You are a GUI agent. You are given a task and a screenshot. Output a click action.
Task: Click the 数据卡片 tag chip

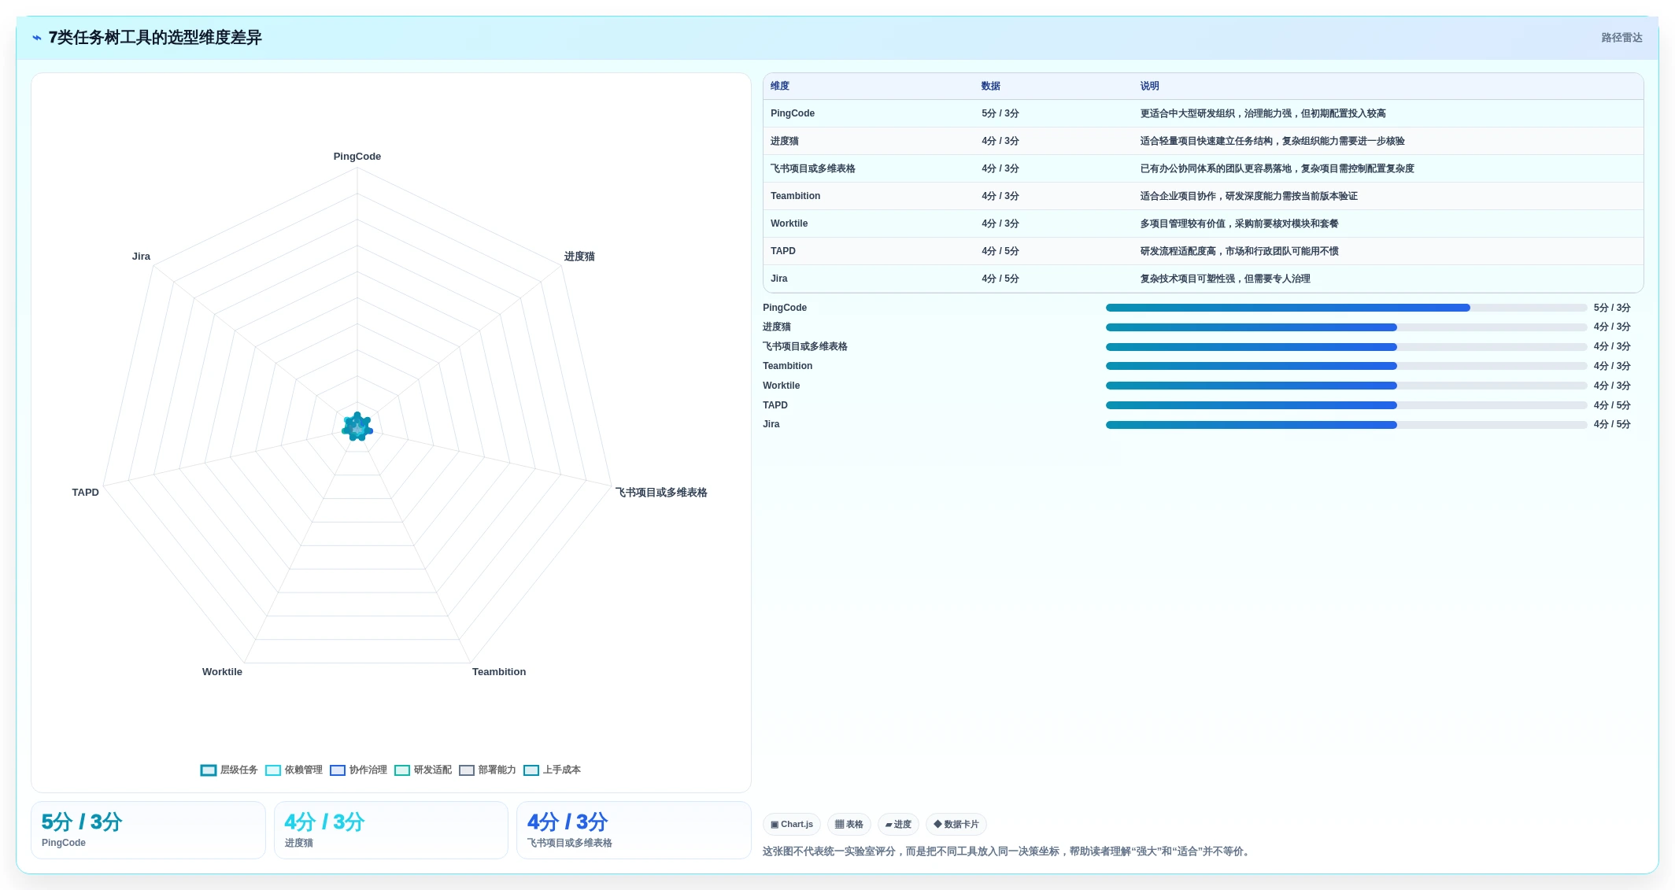pos(956,825)
